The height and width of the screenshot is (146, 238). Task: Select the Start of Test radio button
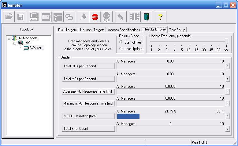coord(121,42)
